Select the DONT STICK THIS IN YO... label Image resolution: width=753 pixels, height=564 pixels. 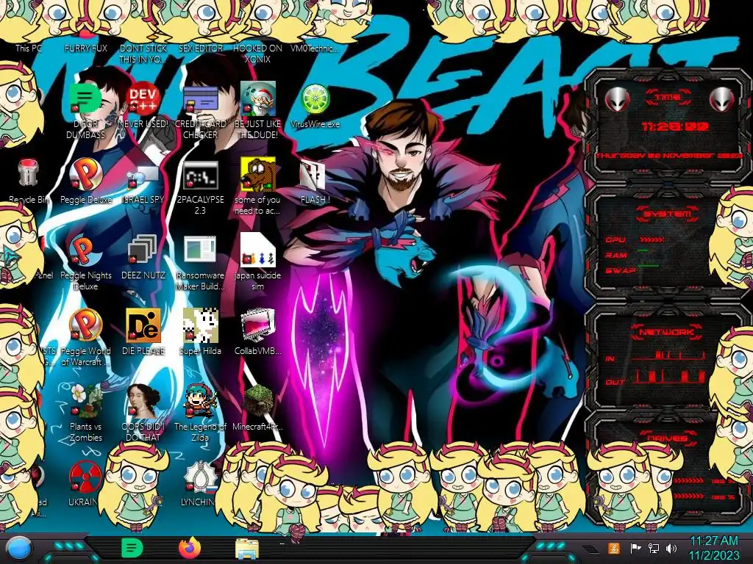[x=143, y=54]
